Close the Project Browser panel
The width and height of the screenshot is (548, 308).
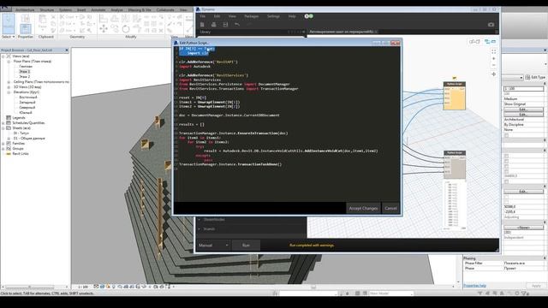(67, 50)
